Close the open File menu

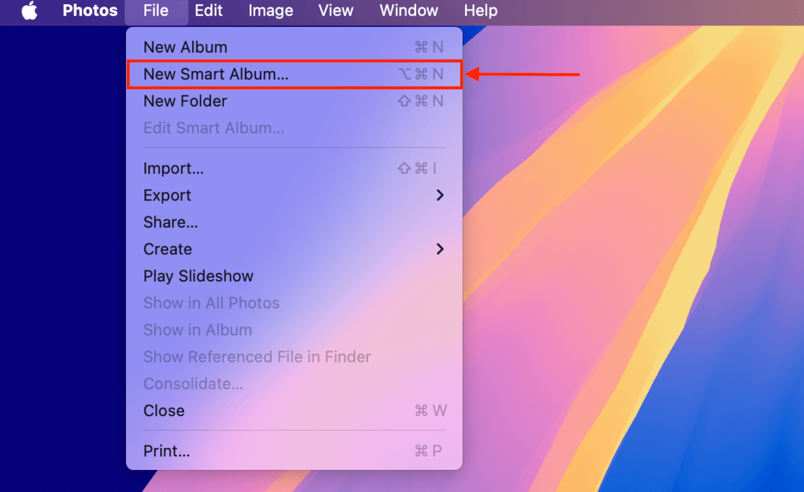click(x=155, y=11)
